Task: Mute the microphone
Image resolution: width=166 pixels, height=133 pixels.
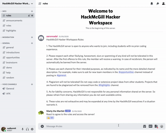Action: click(x=23, y=129)
